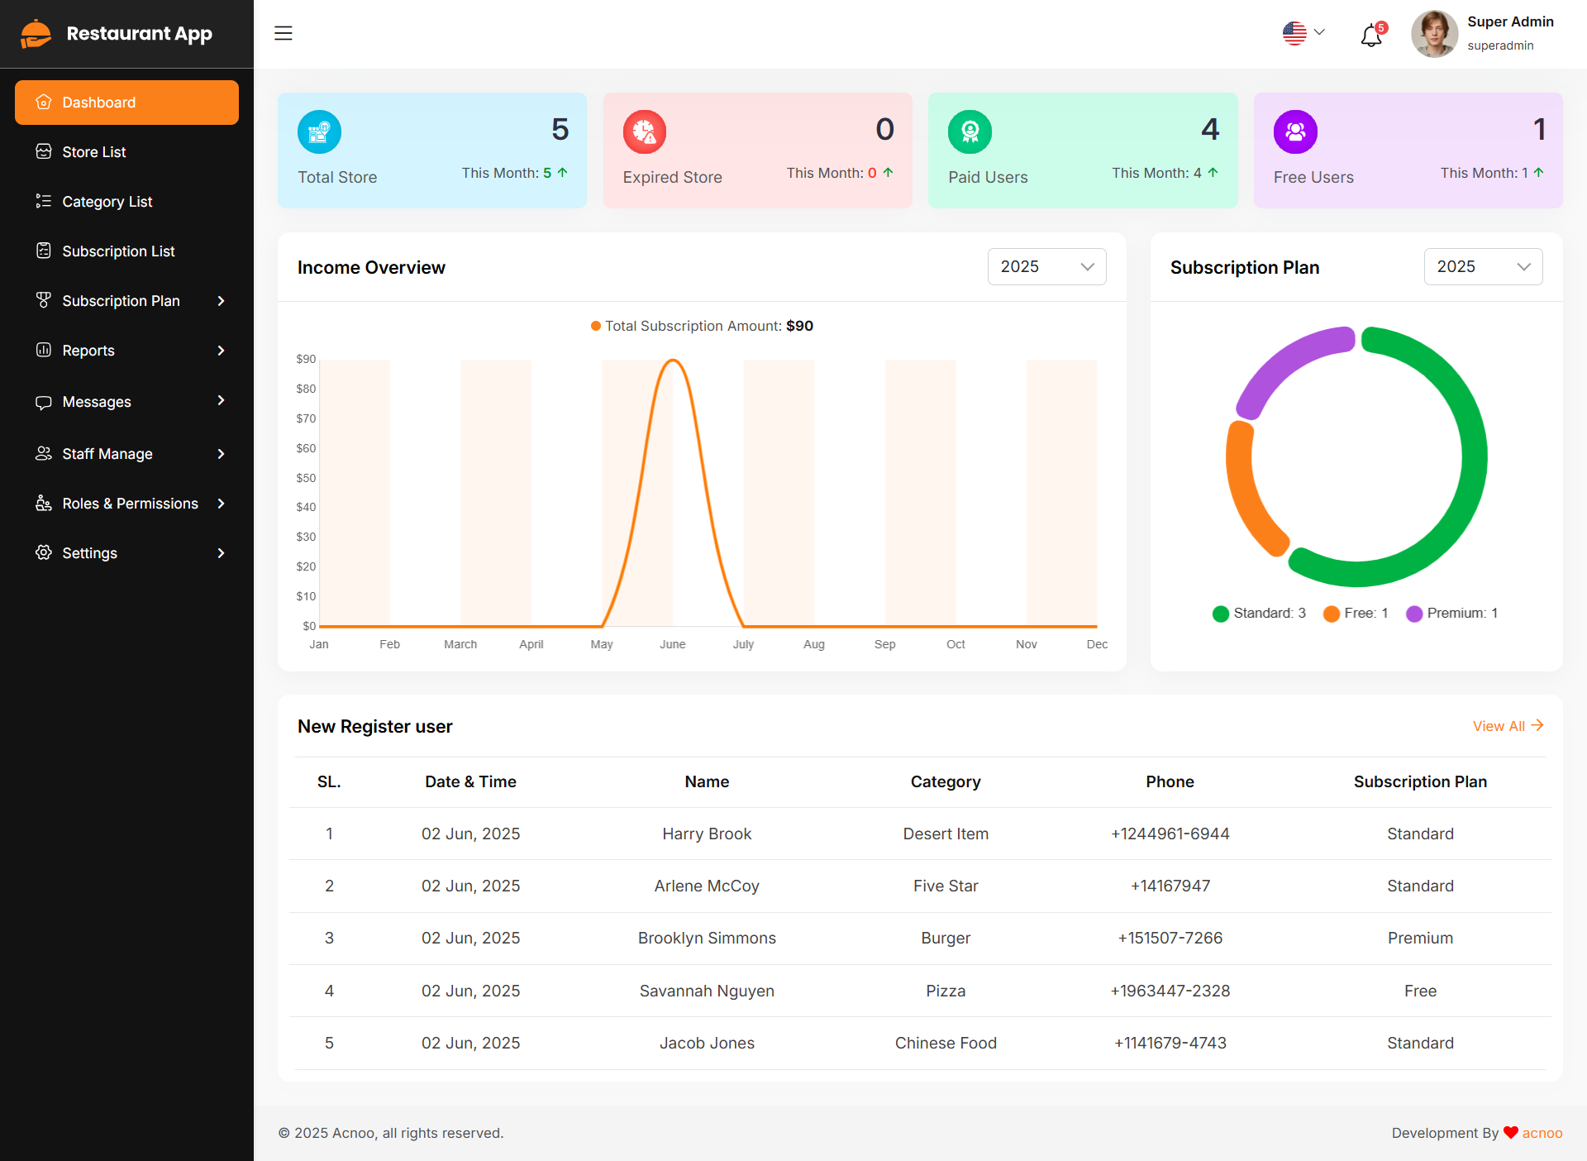Click the Paid Users badge icon

coord(970,131)
